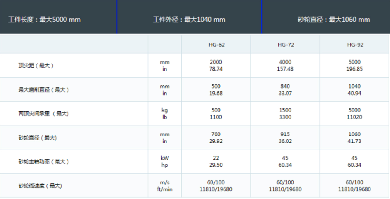Click the value 2000 for HG-62 顶尖距

[x=216, y=62]
